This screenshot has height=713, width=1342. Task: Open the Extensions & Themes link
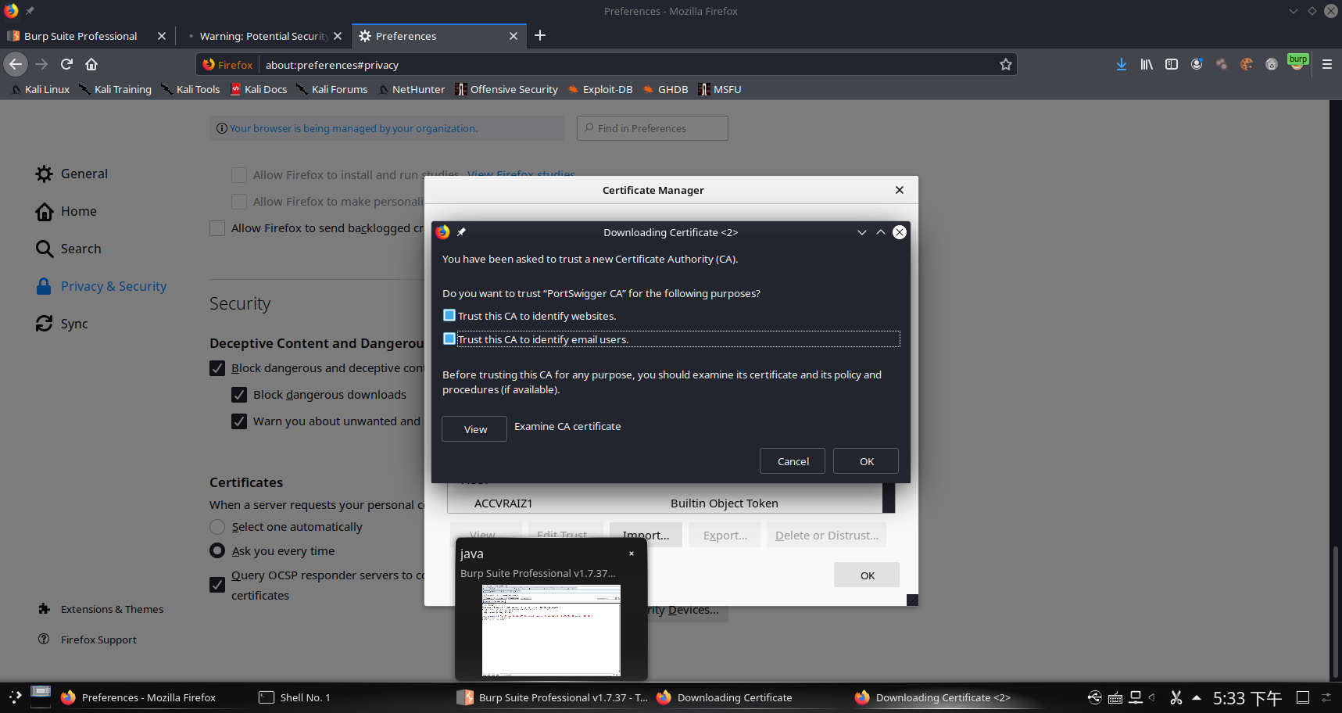pyautogui.click(x=101, y=609)
